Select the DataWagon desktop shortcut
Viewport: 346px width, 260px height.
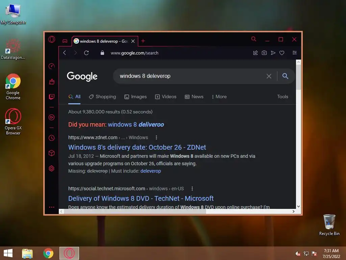(13, 49)
